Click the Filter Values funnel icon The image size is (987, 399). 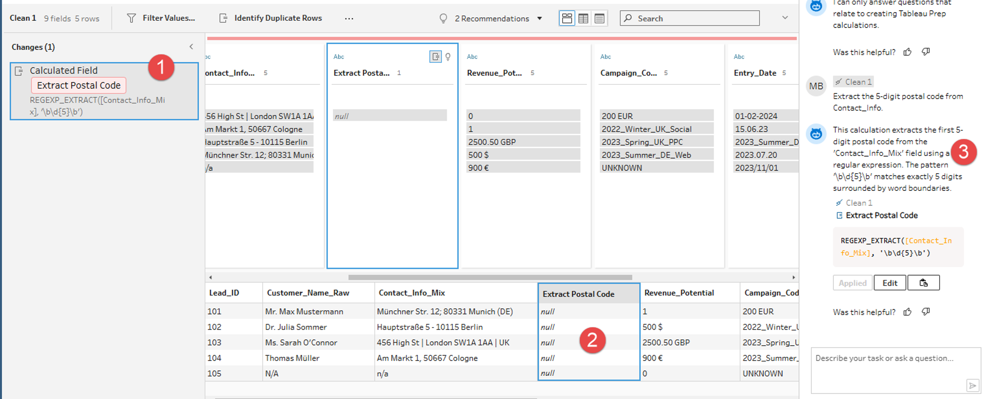click(131, 18)
